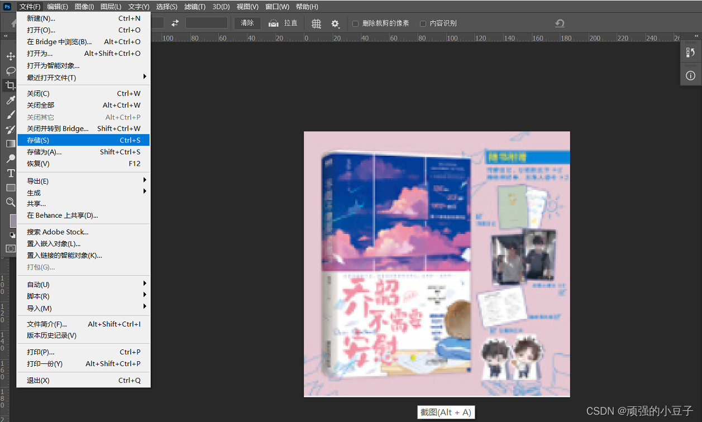Select the Crop tool
The width and height of the screenshot is (702, 422).
(x=11, y=85)
